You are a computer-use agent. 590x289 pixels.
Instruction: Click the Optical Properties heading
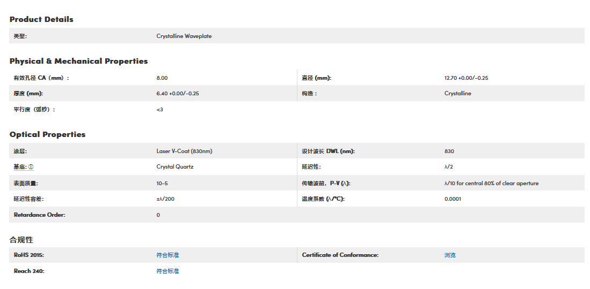47,134
